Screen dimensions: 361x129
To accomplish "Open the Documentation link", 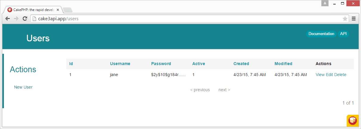I will (x=321, y=34).
